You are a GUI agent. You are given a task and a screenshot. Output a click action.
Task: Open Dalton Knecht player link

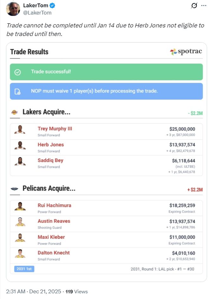pyautogui.click(x=54, y=253)
